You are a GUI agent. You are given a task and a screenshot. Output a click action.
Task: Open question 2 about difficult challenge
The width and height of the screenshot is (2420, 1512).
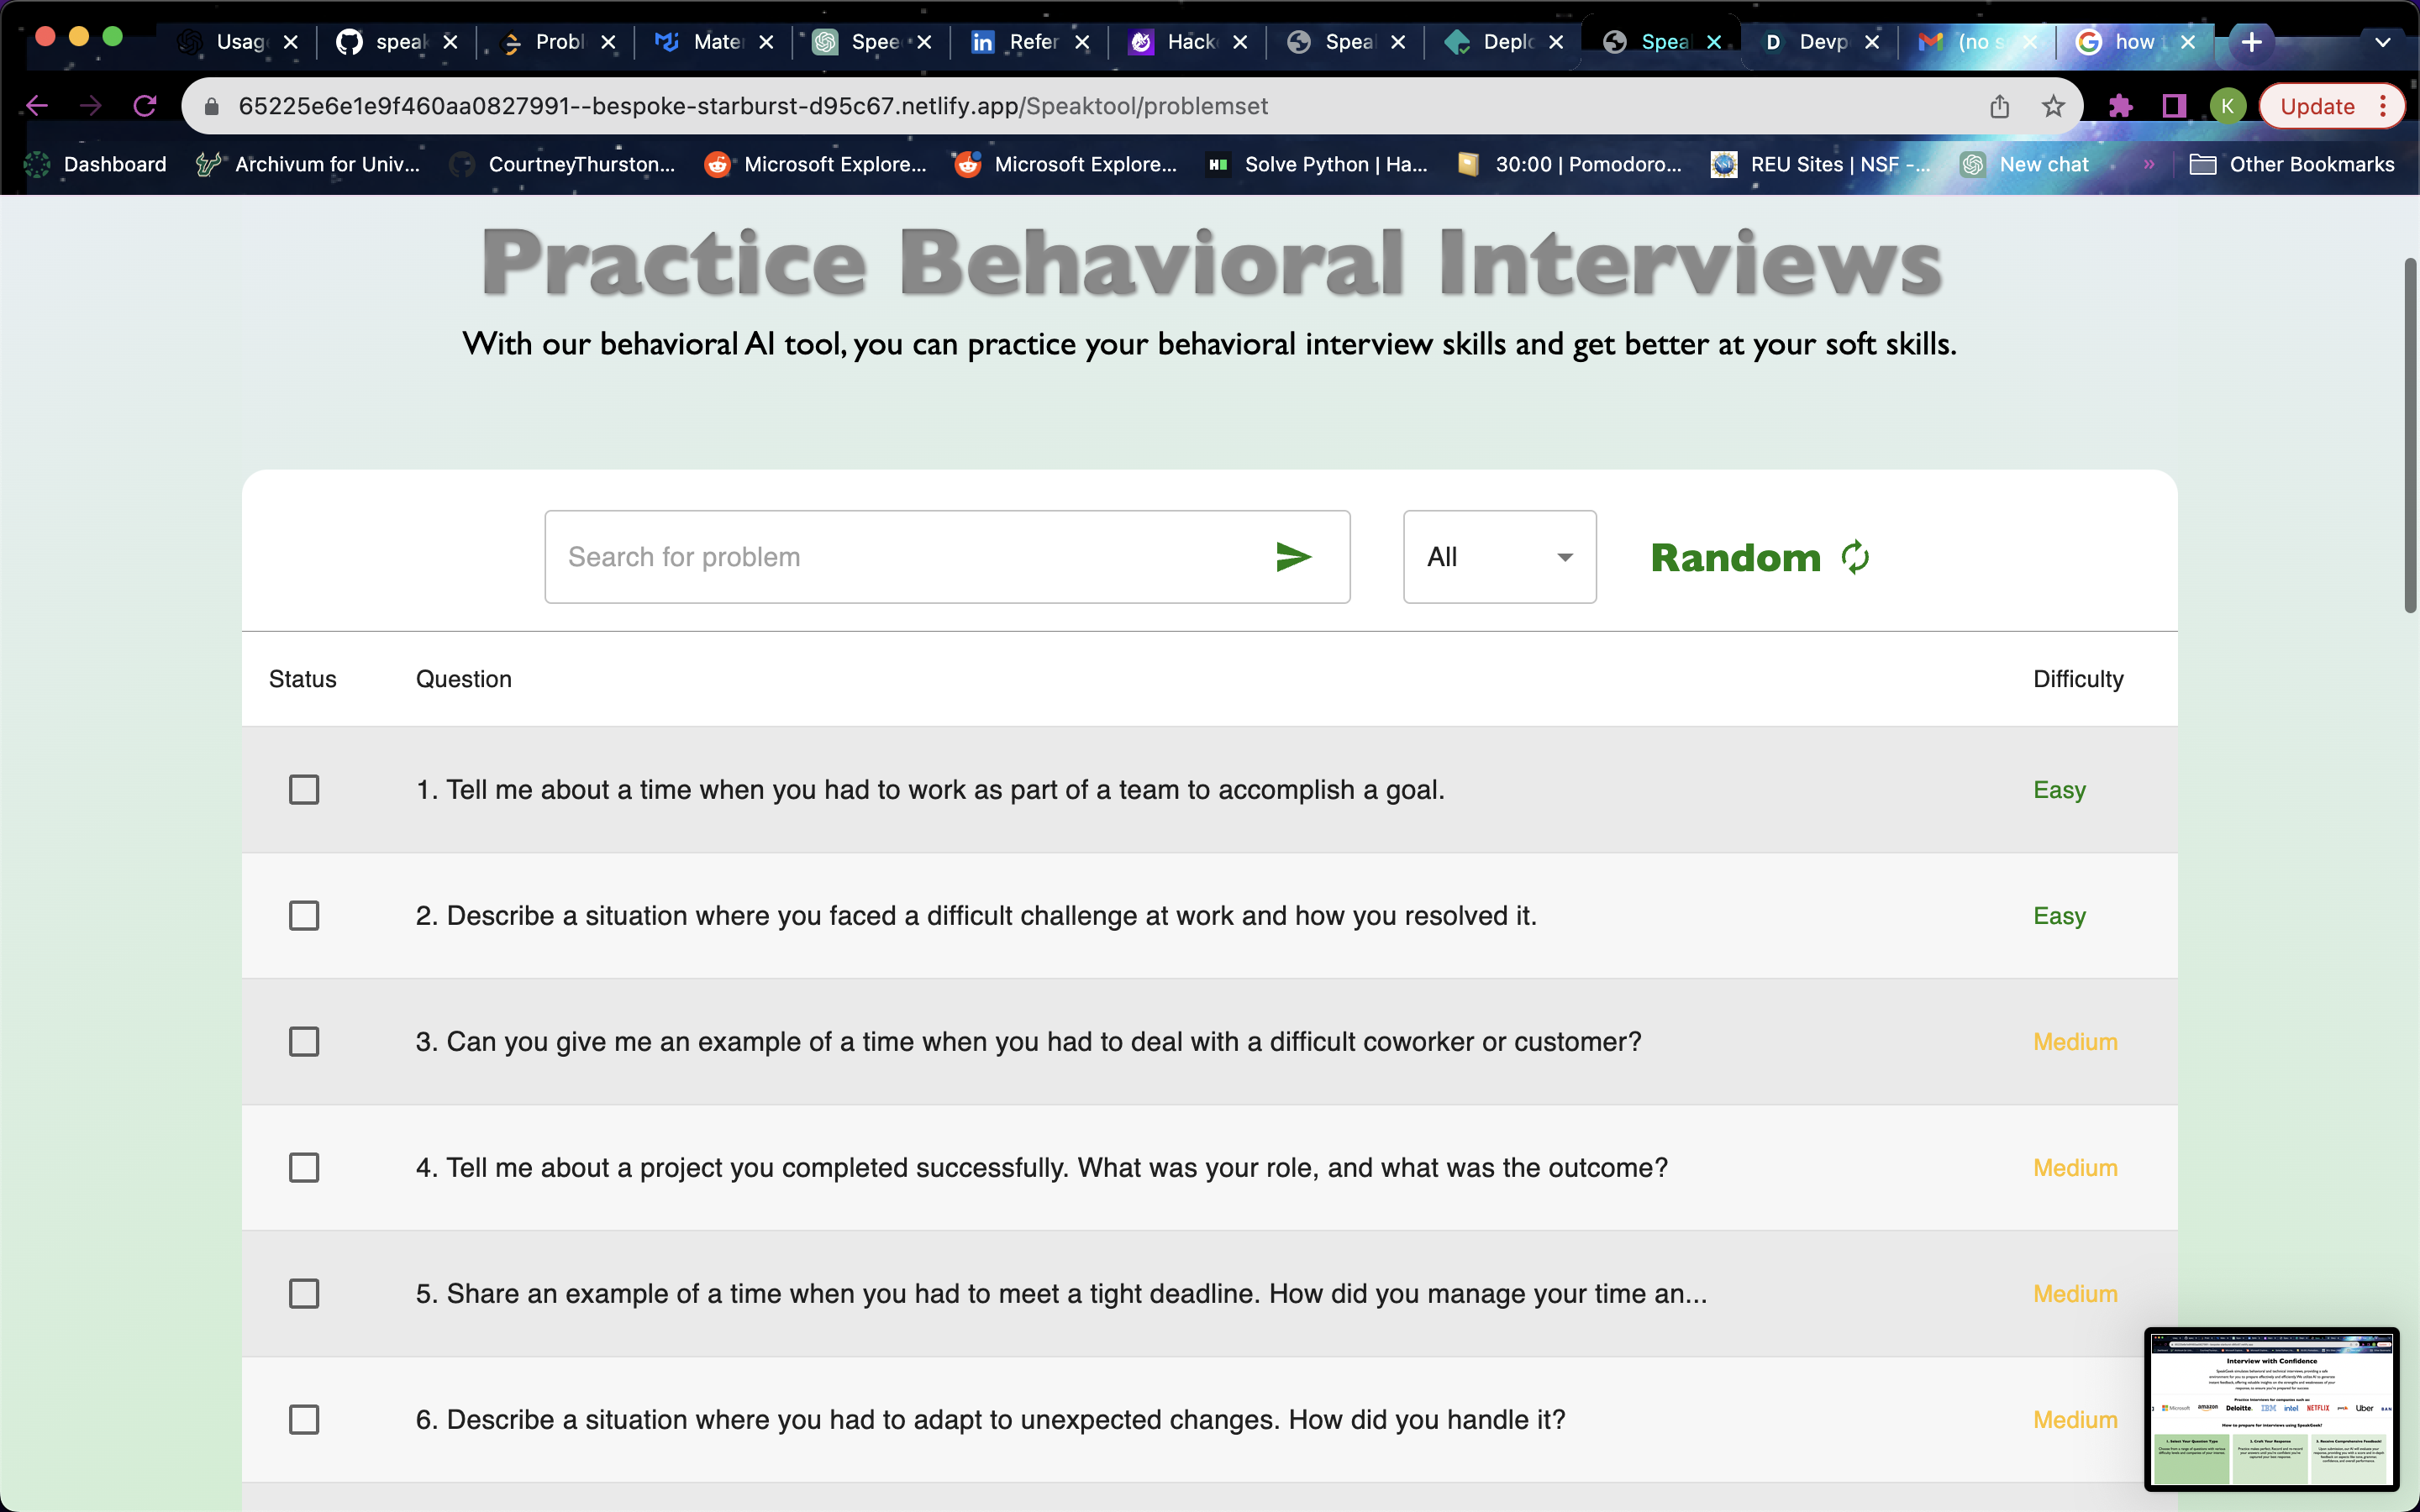pos(975,916)
